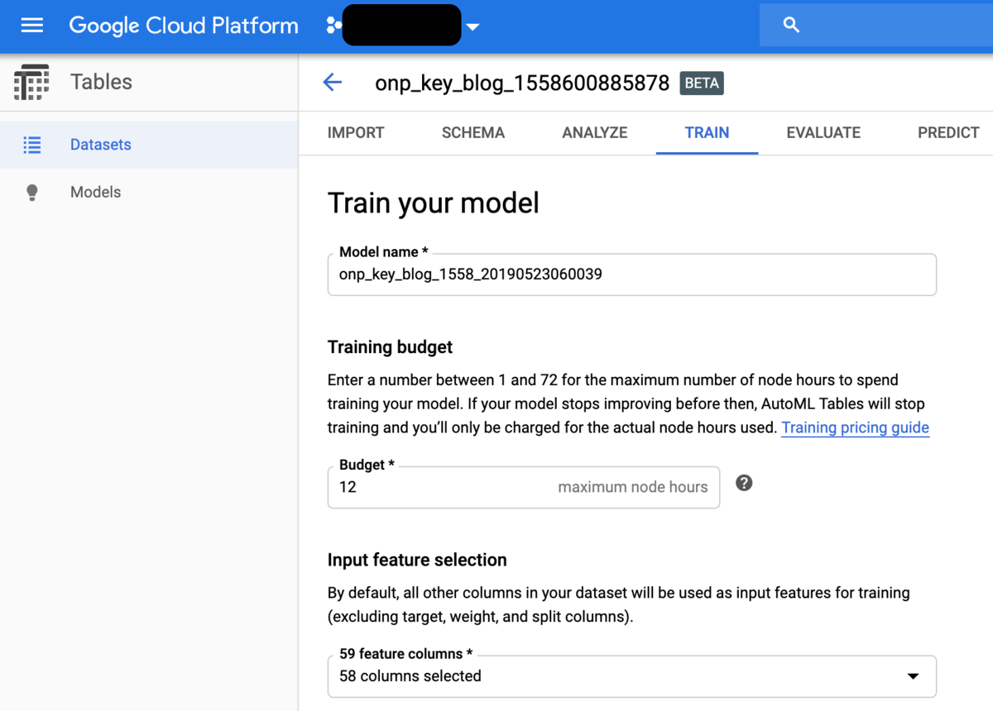Open the ANALYZE tab
The image size is (993, 711).
click(594, 133)
